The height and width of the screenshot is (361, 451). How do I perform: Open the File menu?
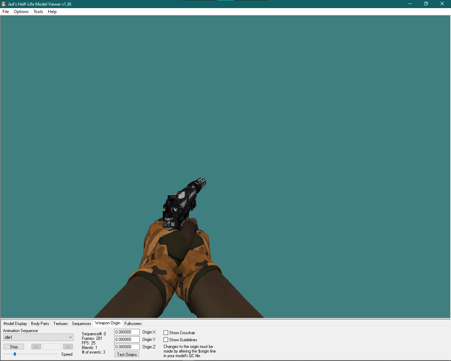[x=6, y=12]
